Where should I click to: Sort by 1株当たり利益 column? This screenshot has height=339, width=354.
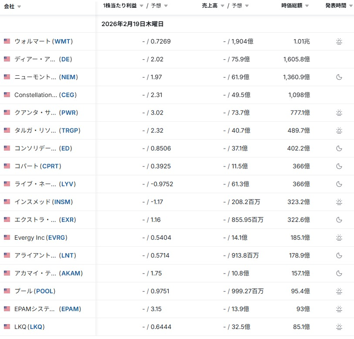(x=119, y=6)
